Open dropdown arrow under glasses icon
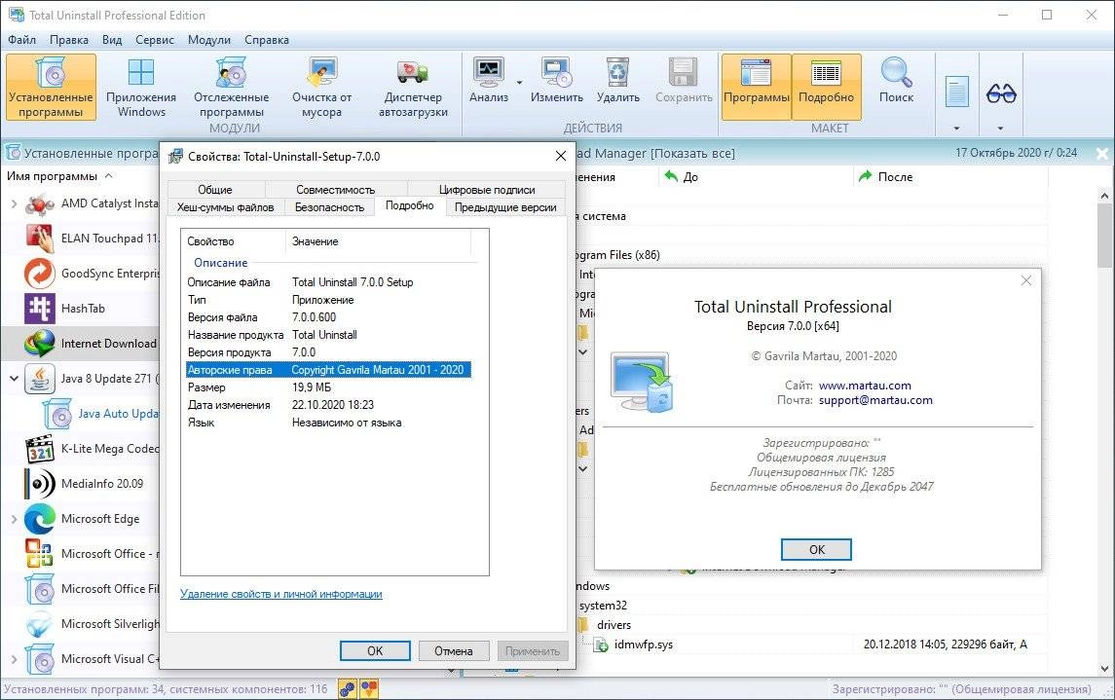This screenshot has height=700, width=1115. click(1000, 129)
